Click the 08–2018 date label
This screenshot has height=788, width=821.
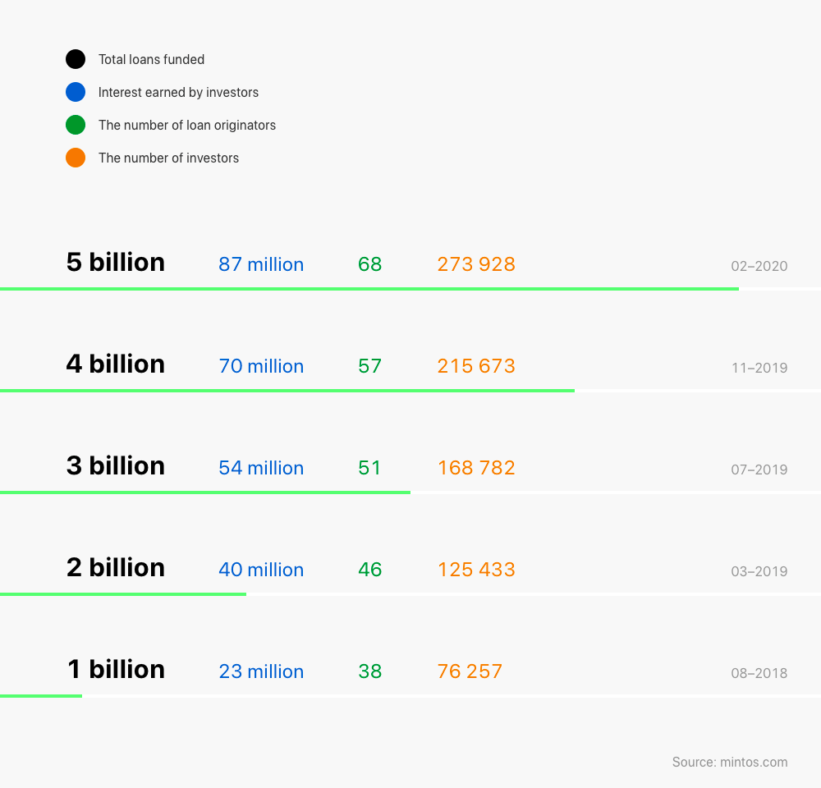click(759, 673)
